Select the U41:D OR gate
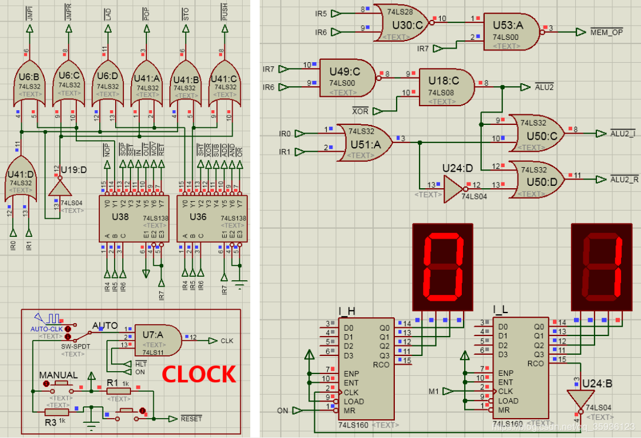 [21, 175]
